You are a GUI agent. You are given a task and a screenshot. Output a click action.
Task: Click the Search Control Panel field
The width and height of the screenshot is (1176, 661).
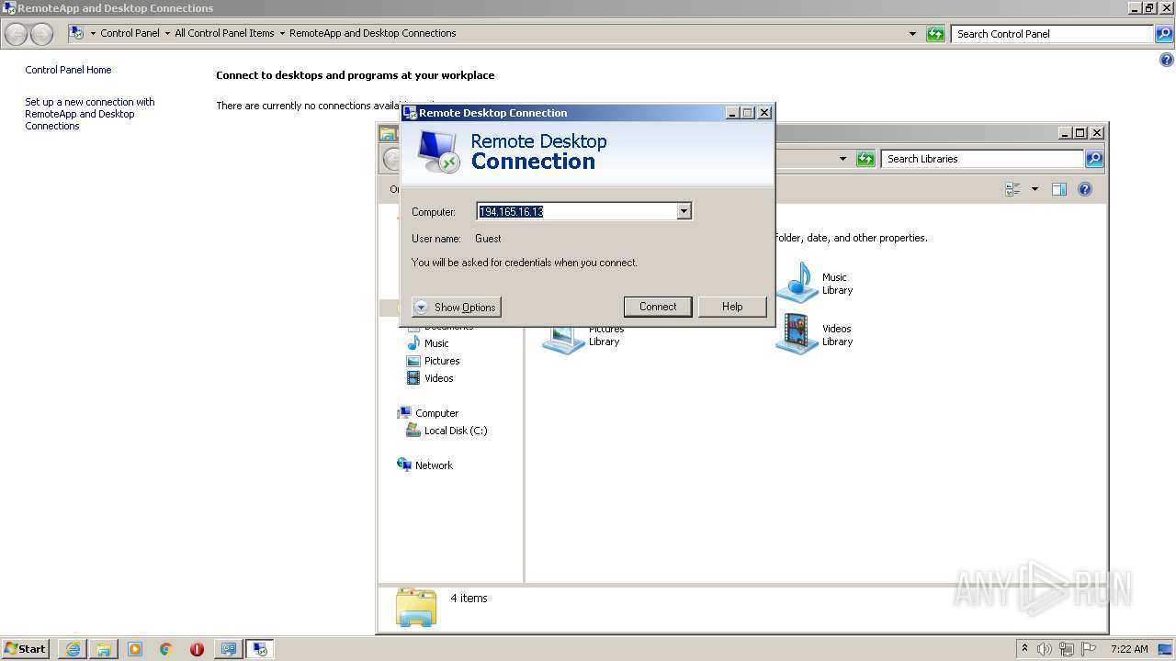[x=1053, y=34]
